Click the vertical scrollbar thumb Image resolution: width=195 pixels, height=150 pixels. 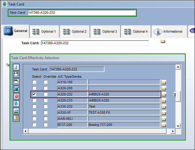coord(178,97)
